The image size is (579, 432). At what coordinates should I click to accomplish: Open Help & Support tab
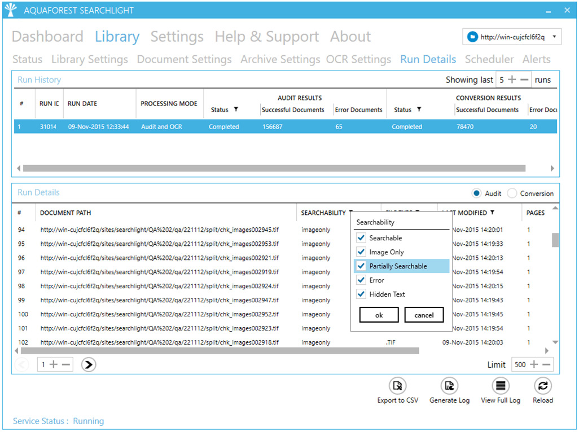coord(267,37)
